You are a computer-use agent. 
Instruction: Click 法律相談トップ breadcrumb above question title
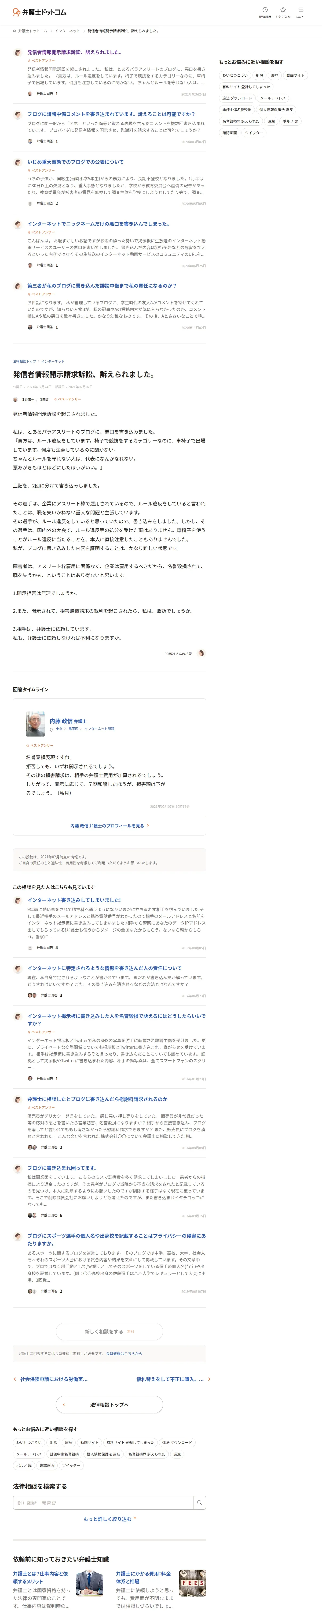click(x=24, y=361)
